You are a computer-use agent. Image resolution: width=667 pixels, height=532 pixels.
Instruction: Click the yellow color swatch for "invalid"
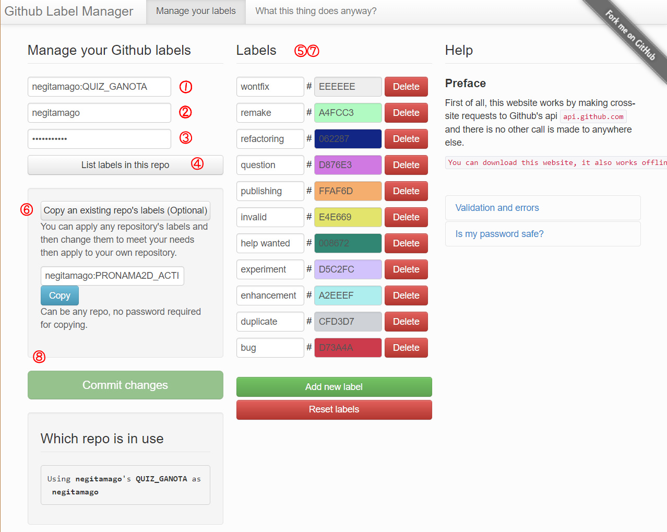348,217
